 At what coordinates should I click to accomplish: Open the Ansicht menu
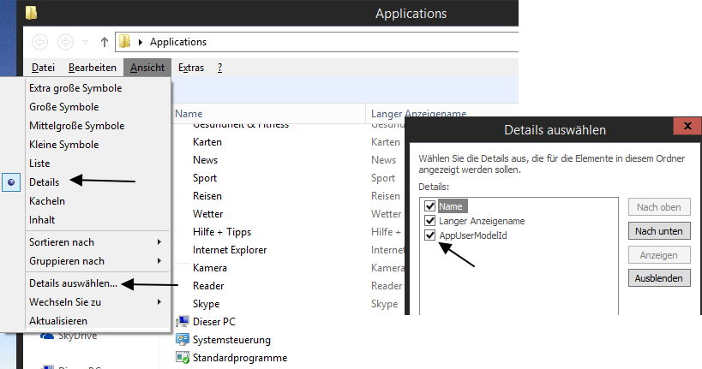click(x=147, y=68)
